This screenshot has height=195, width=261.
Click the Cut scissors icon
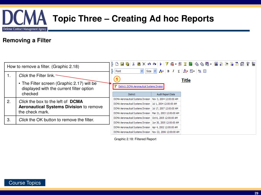pyautogui.click(x=133, y=64)
